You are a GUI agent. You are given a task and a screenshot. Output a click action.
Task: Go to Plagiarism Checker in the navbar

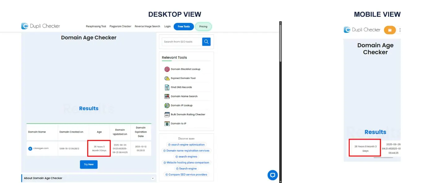[120, 27]
